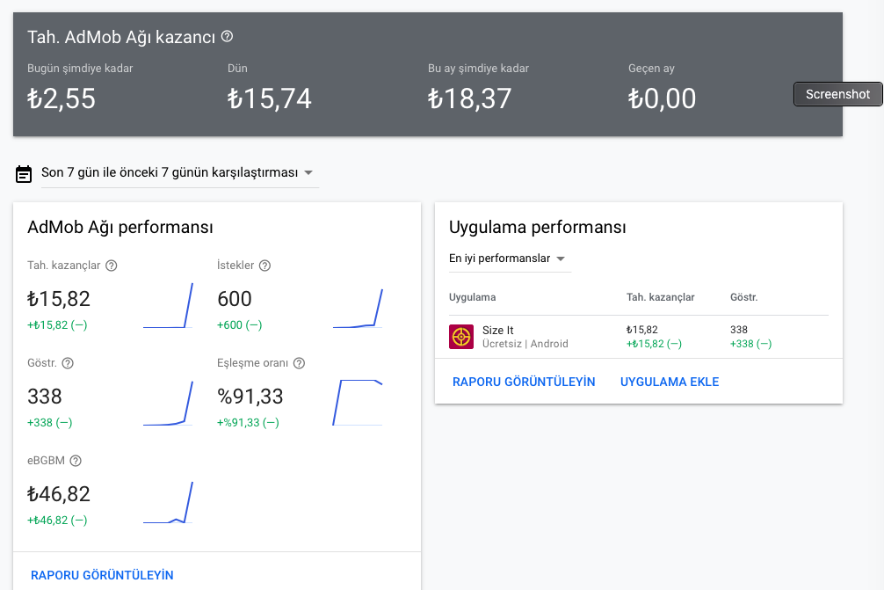Click the Tah. kazançlar sparkline chart
The width and height of the screenshot is (884, 590).
point(168,305)
